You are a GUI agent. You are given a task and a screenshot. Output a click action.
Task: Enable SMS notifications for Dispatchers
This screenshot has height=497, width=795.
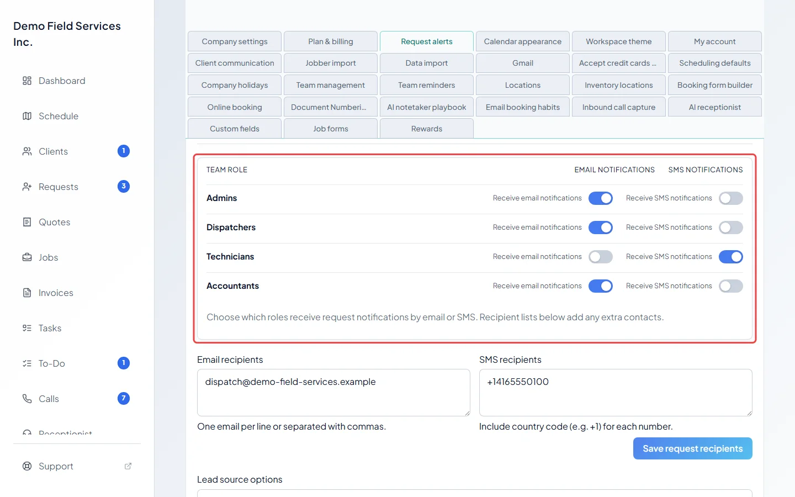731,228
